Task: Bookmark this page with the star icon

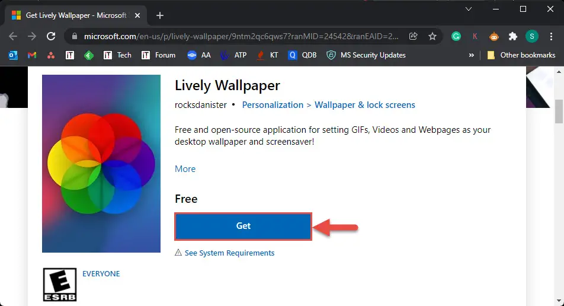Action: point(432,36)
